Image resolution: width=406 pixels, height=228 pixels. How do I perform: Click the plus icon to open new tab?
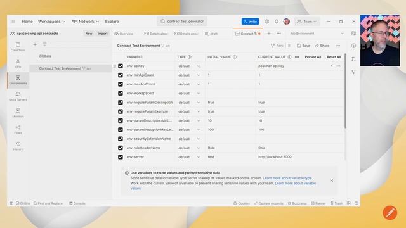[269, 34]
